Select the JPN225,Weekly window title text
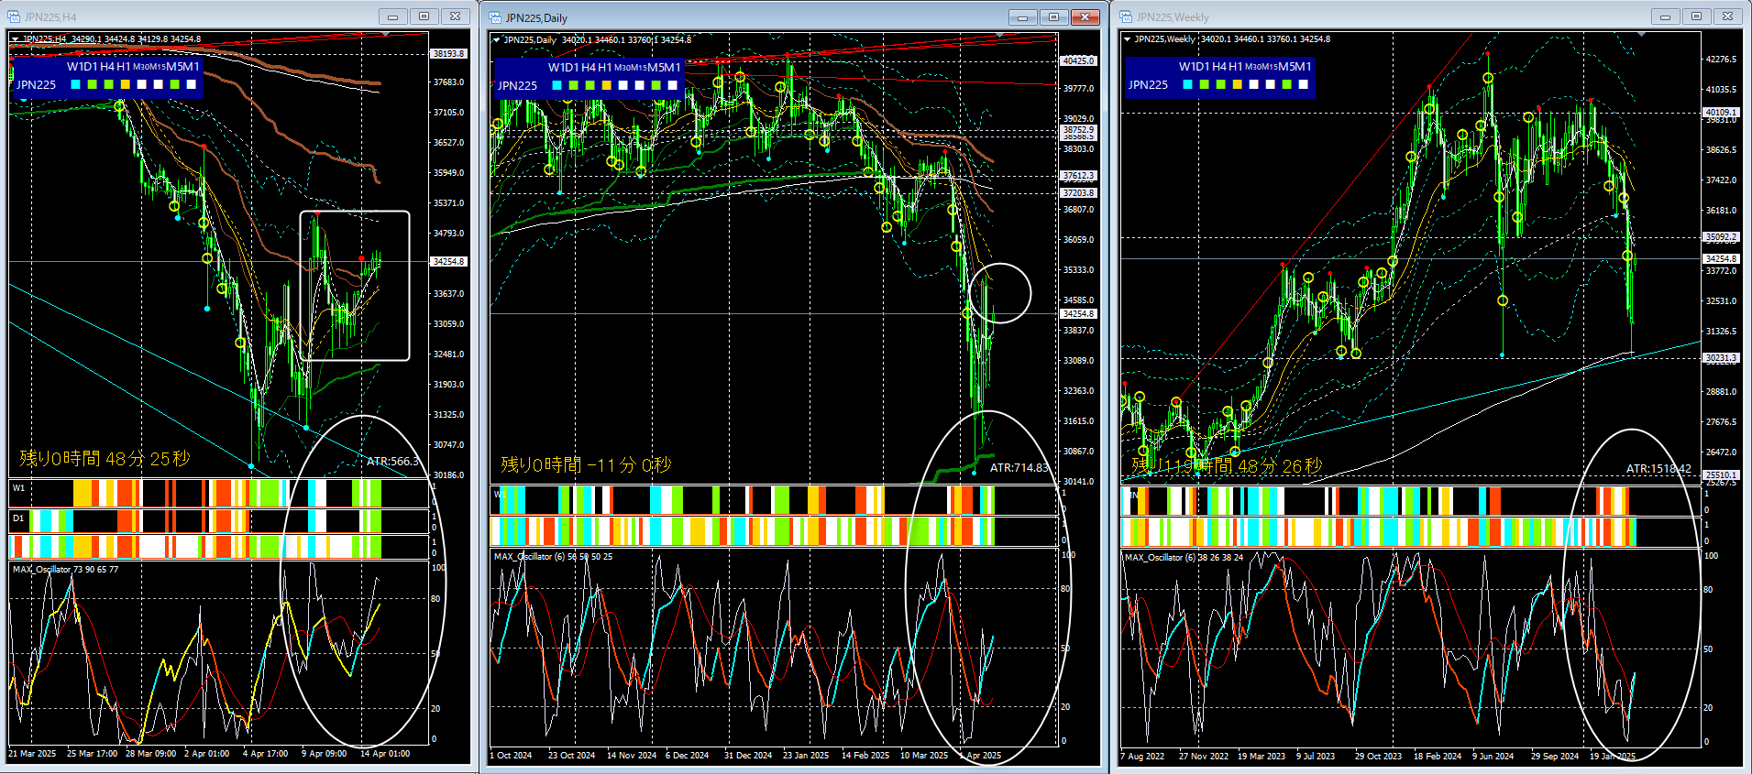This screenshot has width=1752, height=774. [1173, 17]
